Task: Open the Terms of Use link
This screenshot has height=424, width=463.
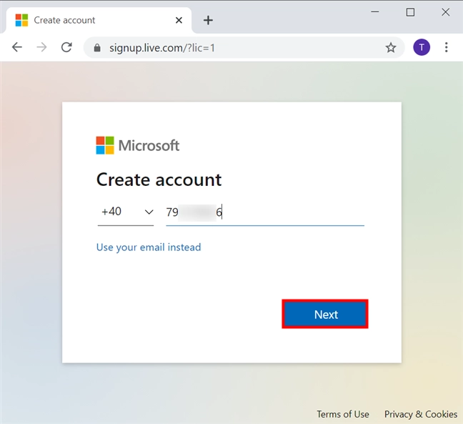Action: pyautogui.click(x=343, y=414)
